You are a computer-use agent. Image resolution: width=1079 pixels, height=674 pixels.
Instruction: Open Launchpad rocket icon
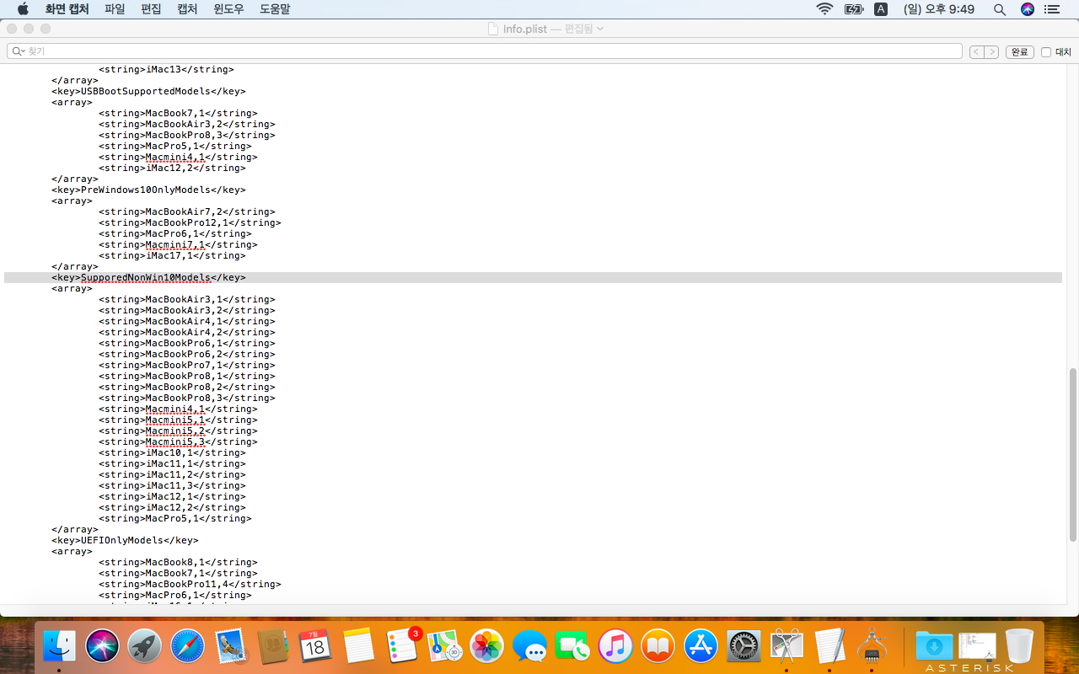(x=145, y=647)
